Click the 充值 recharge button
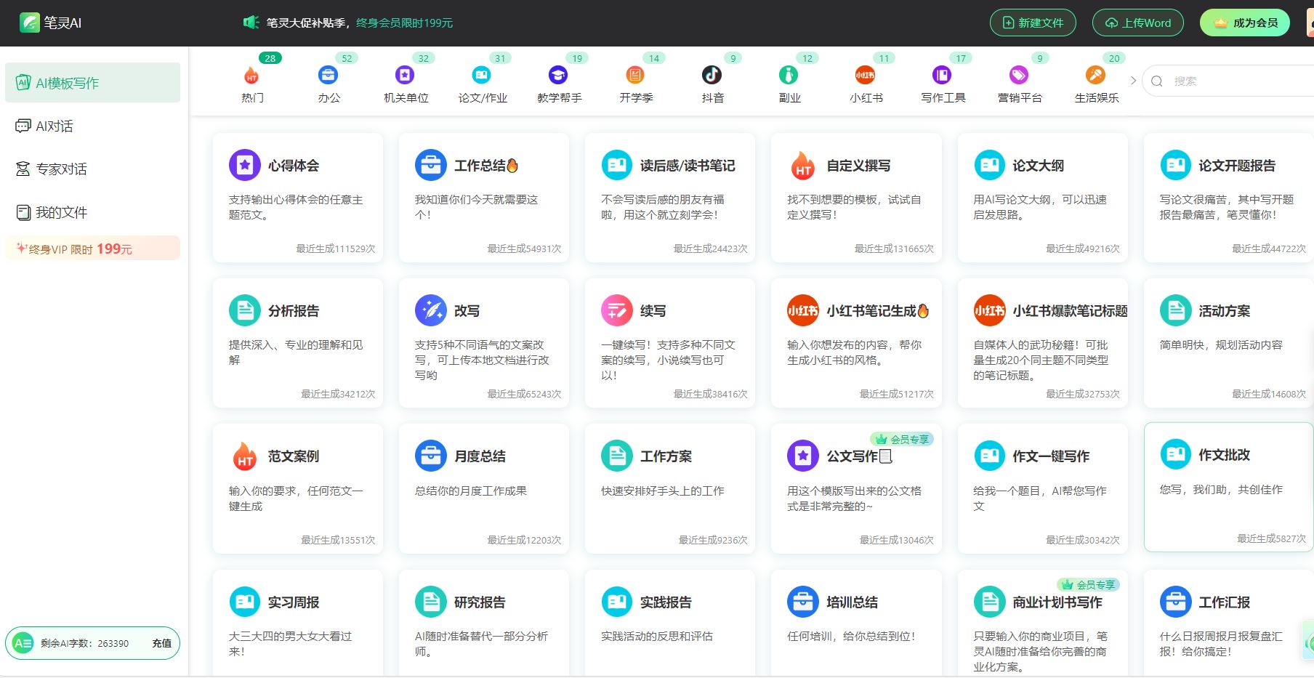 pos(161,643)
